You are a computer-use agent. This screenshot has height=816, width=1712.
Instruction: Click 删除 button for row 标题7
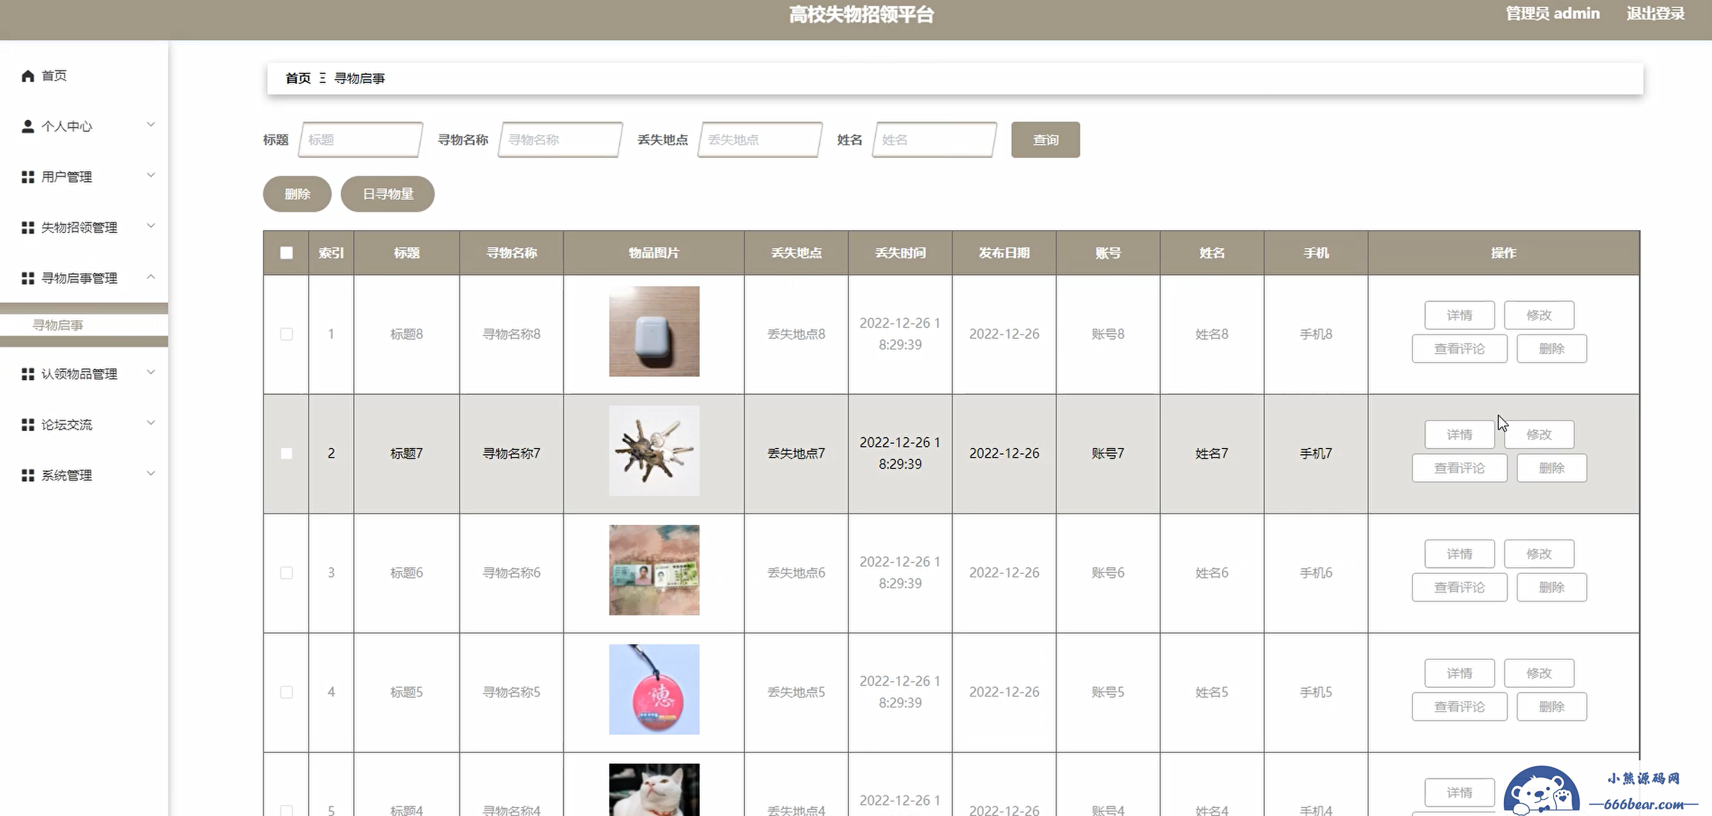[x=1552, y=468]
